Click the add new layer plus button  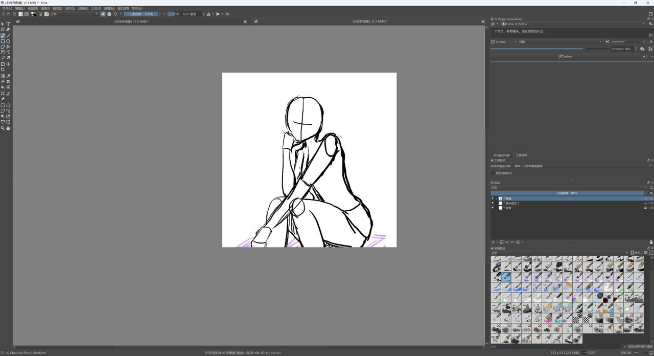(x=493, y=242)
